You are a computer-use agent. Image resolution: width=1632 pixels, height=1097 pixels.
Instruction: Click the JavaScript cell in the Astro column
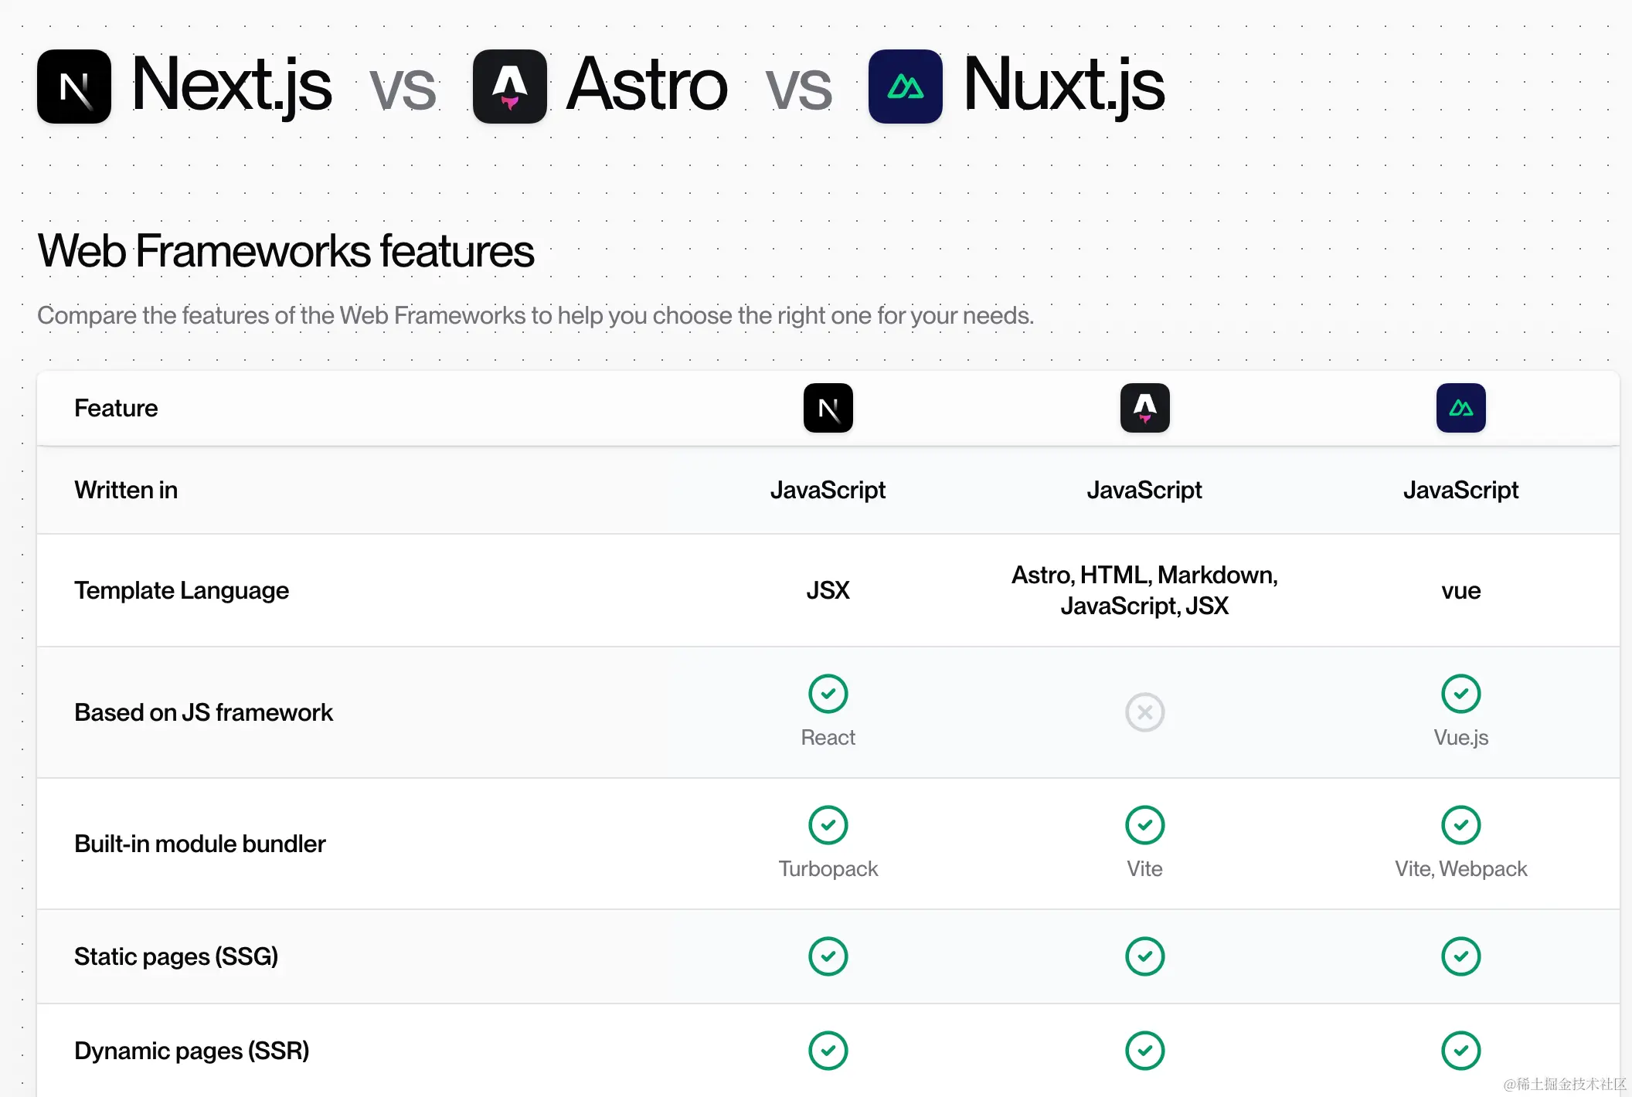tap(1145, 490)
